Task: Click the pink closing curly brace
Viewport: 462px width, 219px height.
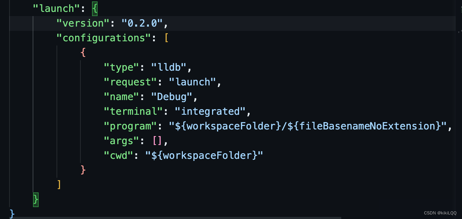Action: tap(83, 170)
